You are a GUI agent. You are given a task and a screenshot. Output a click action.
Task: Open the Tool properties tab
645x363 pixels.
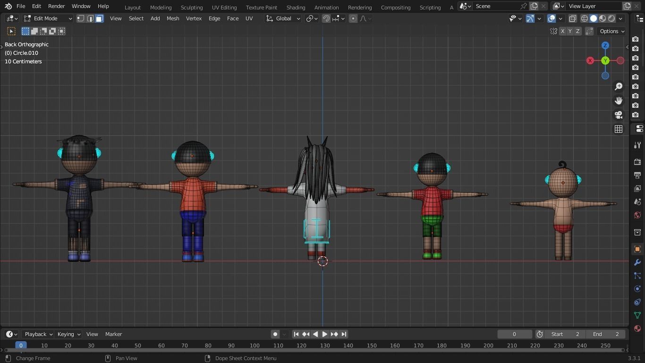637,145
